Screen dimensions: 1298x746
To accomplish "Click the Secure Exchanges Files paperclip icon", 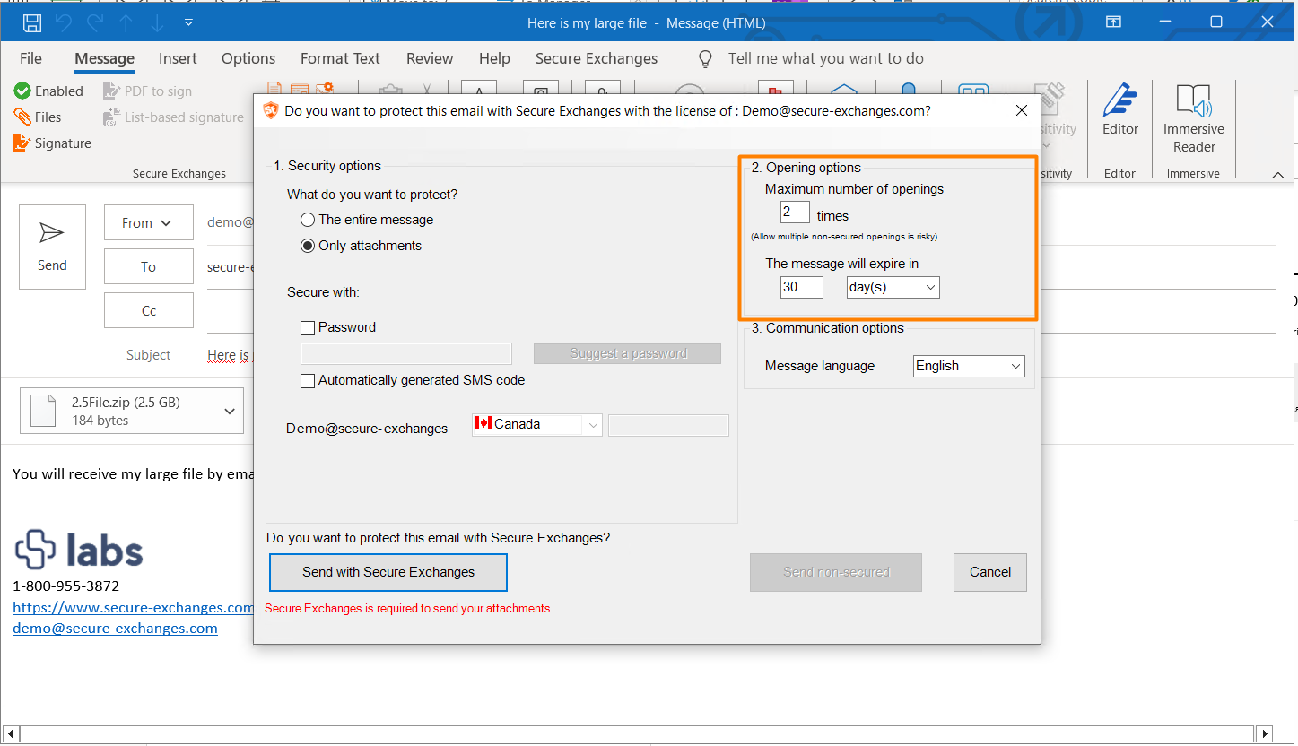I will (x=22, y=117).
